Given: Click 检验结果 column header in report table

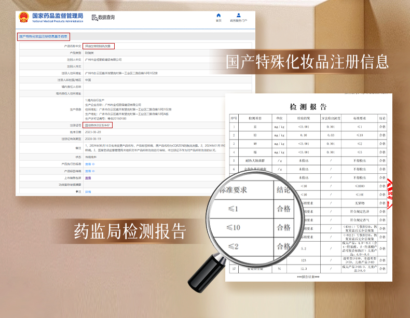Looking at the screenshot, I should coord(303,118).
